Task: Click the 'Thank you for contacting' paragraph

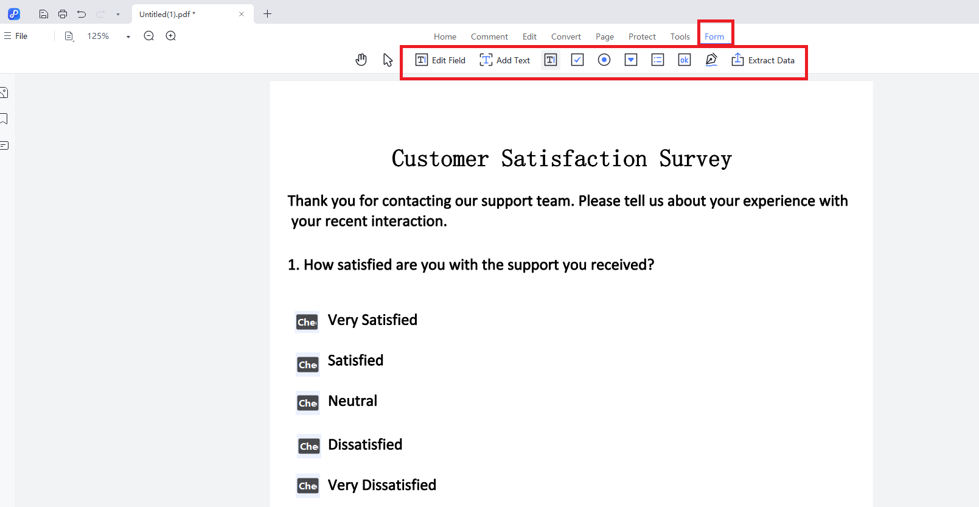Action: tap(568, 211)
